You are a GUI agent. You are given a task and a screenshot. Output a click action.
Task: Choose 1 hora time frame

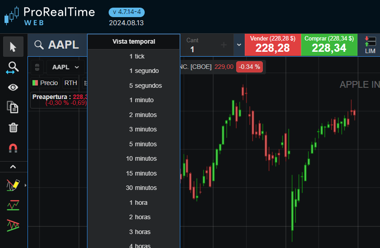[x=134, y=203]
